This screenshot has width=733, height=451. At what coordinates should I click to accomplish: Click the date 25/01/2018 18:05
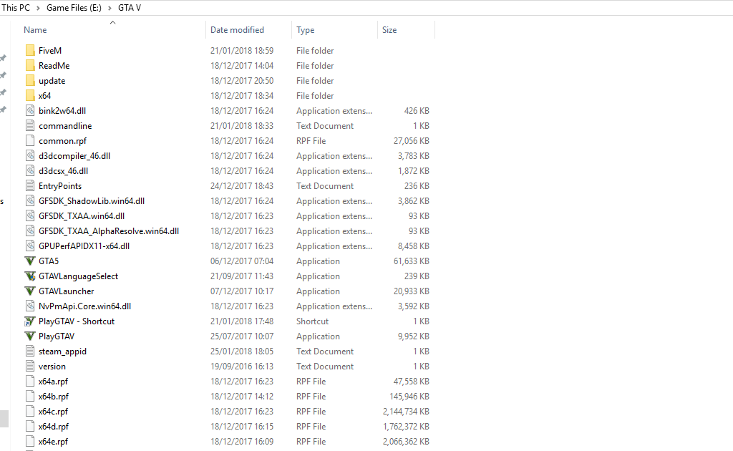tap(242, 351)
